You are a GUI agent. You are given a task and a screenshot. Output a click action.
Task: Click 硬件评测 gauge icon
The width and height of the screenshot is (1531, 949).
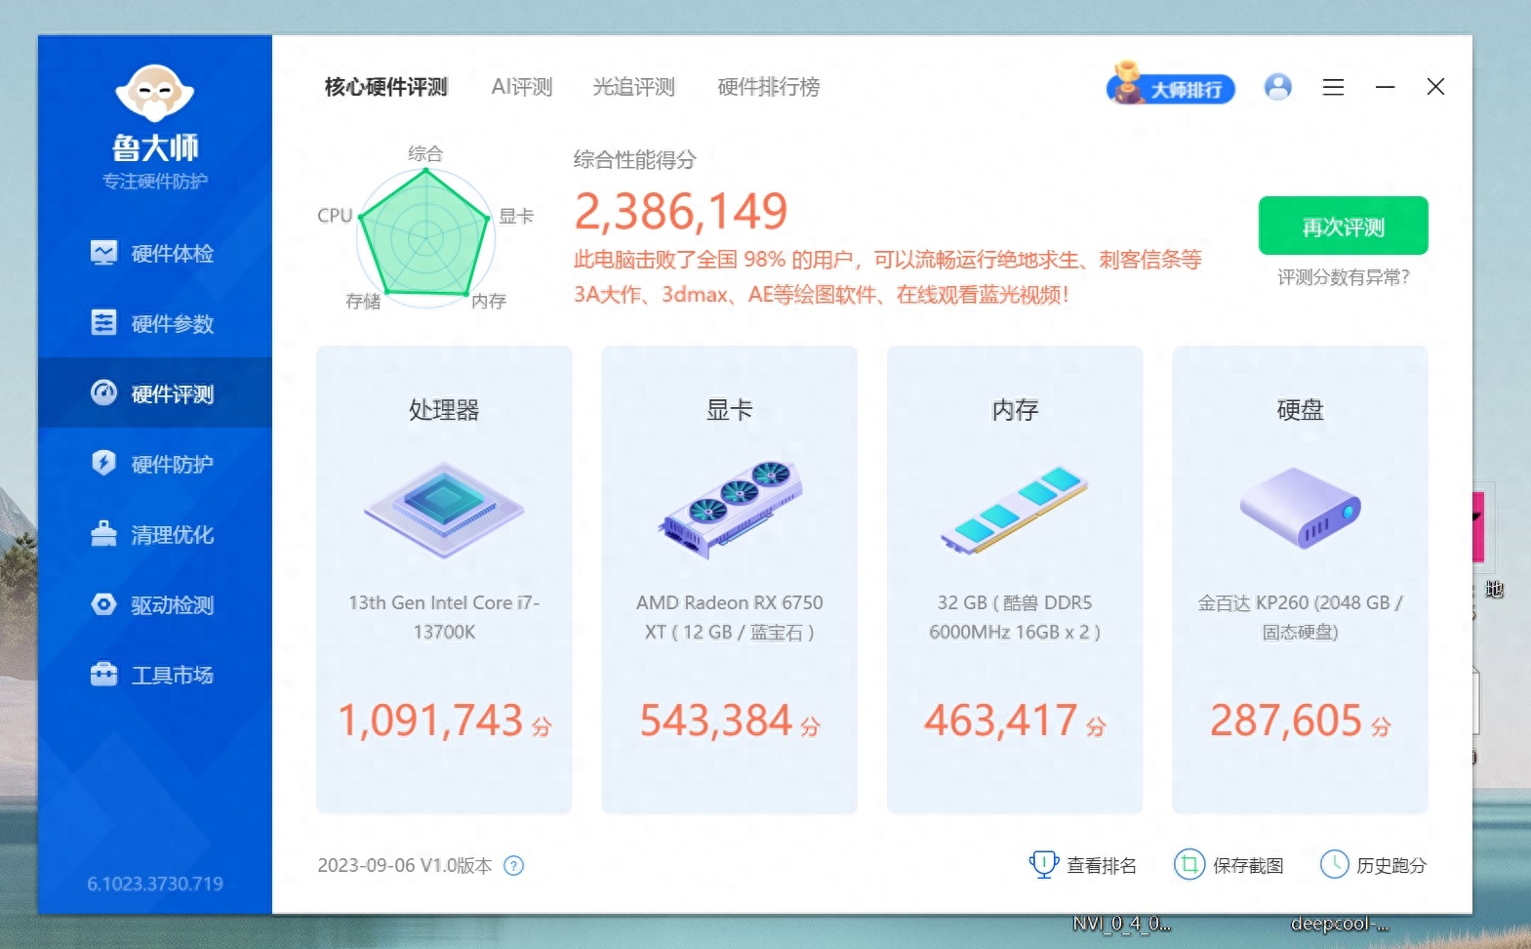(103, 392)
